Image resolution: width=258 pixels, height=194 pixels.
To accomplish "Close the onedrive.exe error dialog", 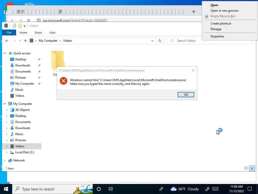I will pyautogui.click(x=193, y=70).
